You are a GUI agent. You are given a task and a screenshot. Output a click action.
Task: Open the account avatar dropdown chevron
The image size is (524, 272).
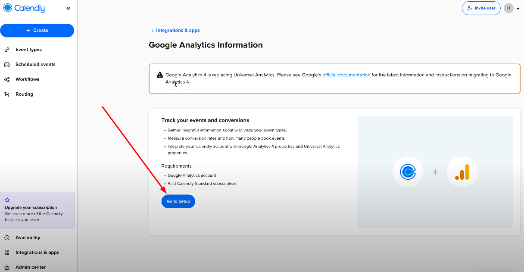pos(518,8)
